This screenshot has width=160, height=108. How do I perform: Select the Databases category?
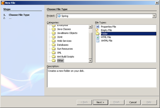(x=63, y=45)
